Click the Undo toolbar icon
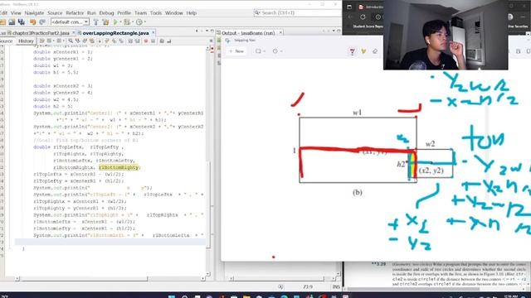 [33, 22]
